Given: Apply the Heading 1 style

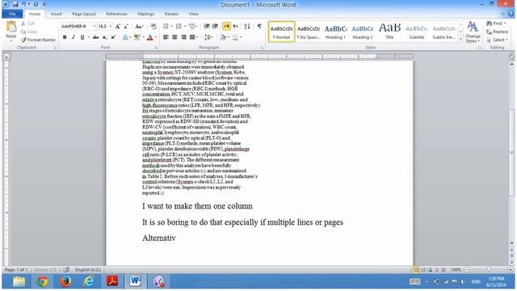Looking at the screenshot, I should pyautogui.click(x=335, y=32).
